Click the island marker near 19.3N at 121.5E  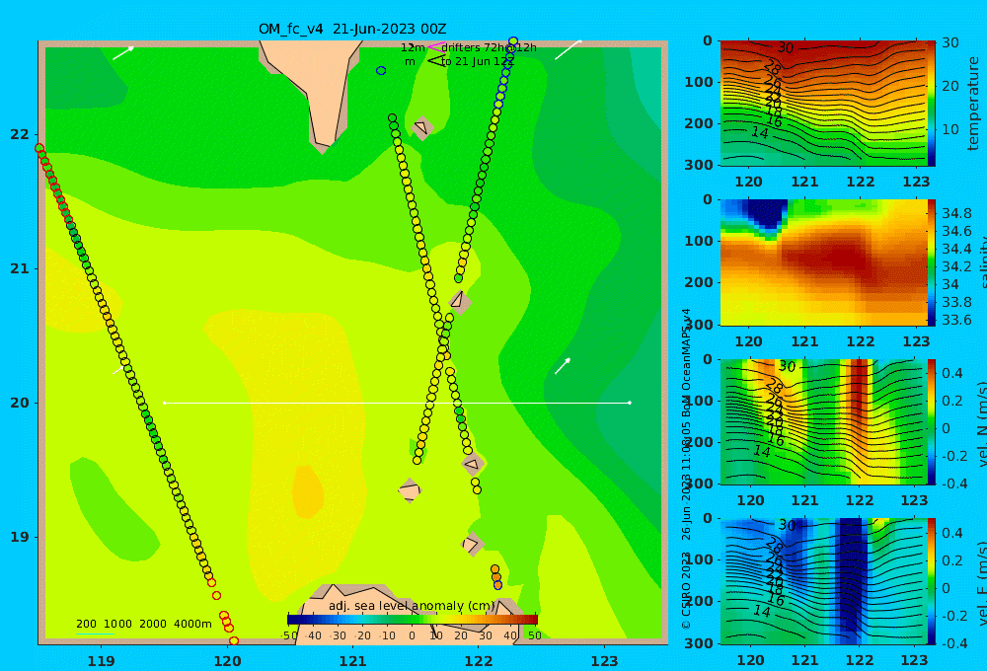coord(410,490)
